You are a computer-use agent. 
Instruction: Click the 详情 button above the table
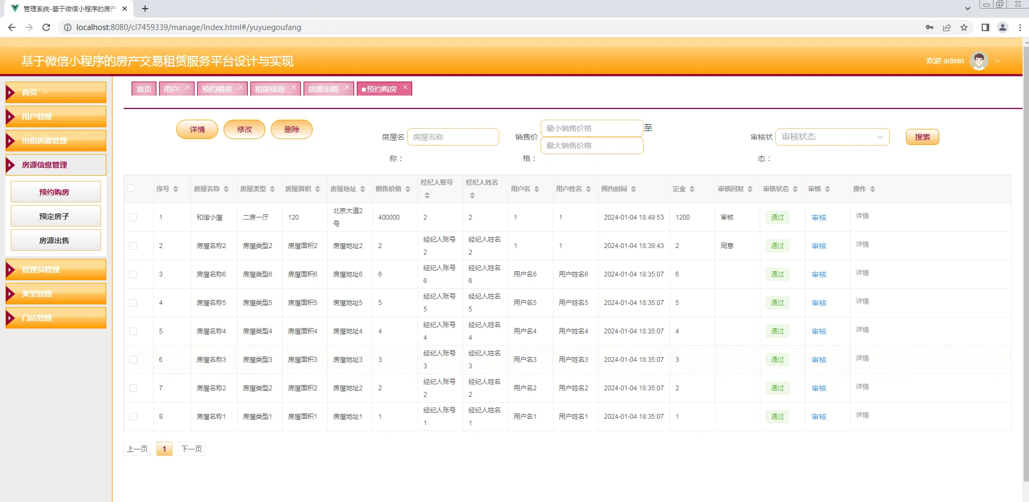(x=197, y=129)
